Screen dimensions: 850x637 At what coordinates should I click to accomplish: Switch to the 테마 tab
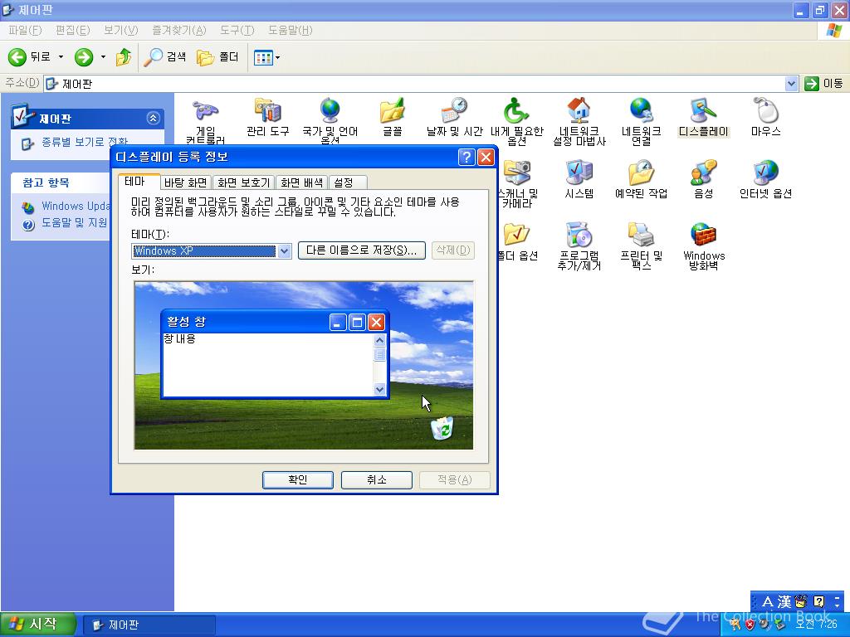point(139,182)
